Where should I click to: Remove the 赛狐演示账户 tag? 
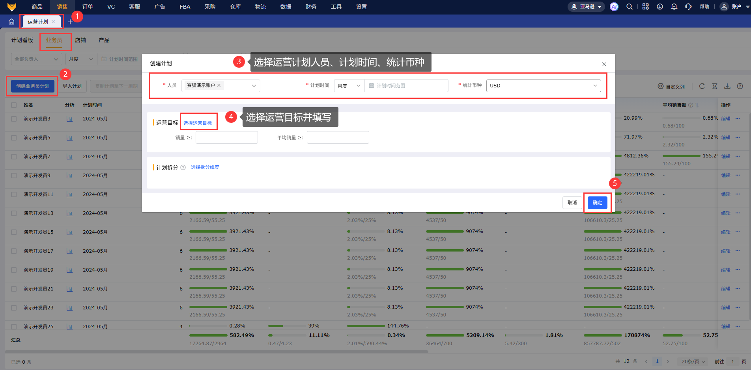click(219, 85)
